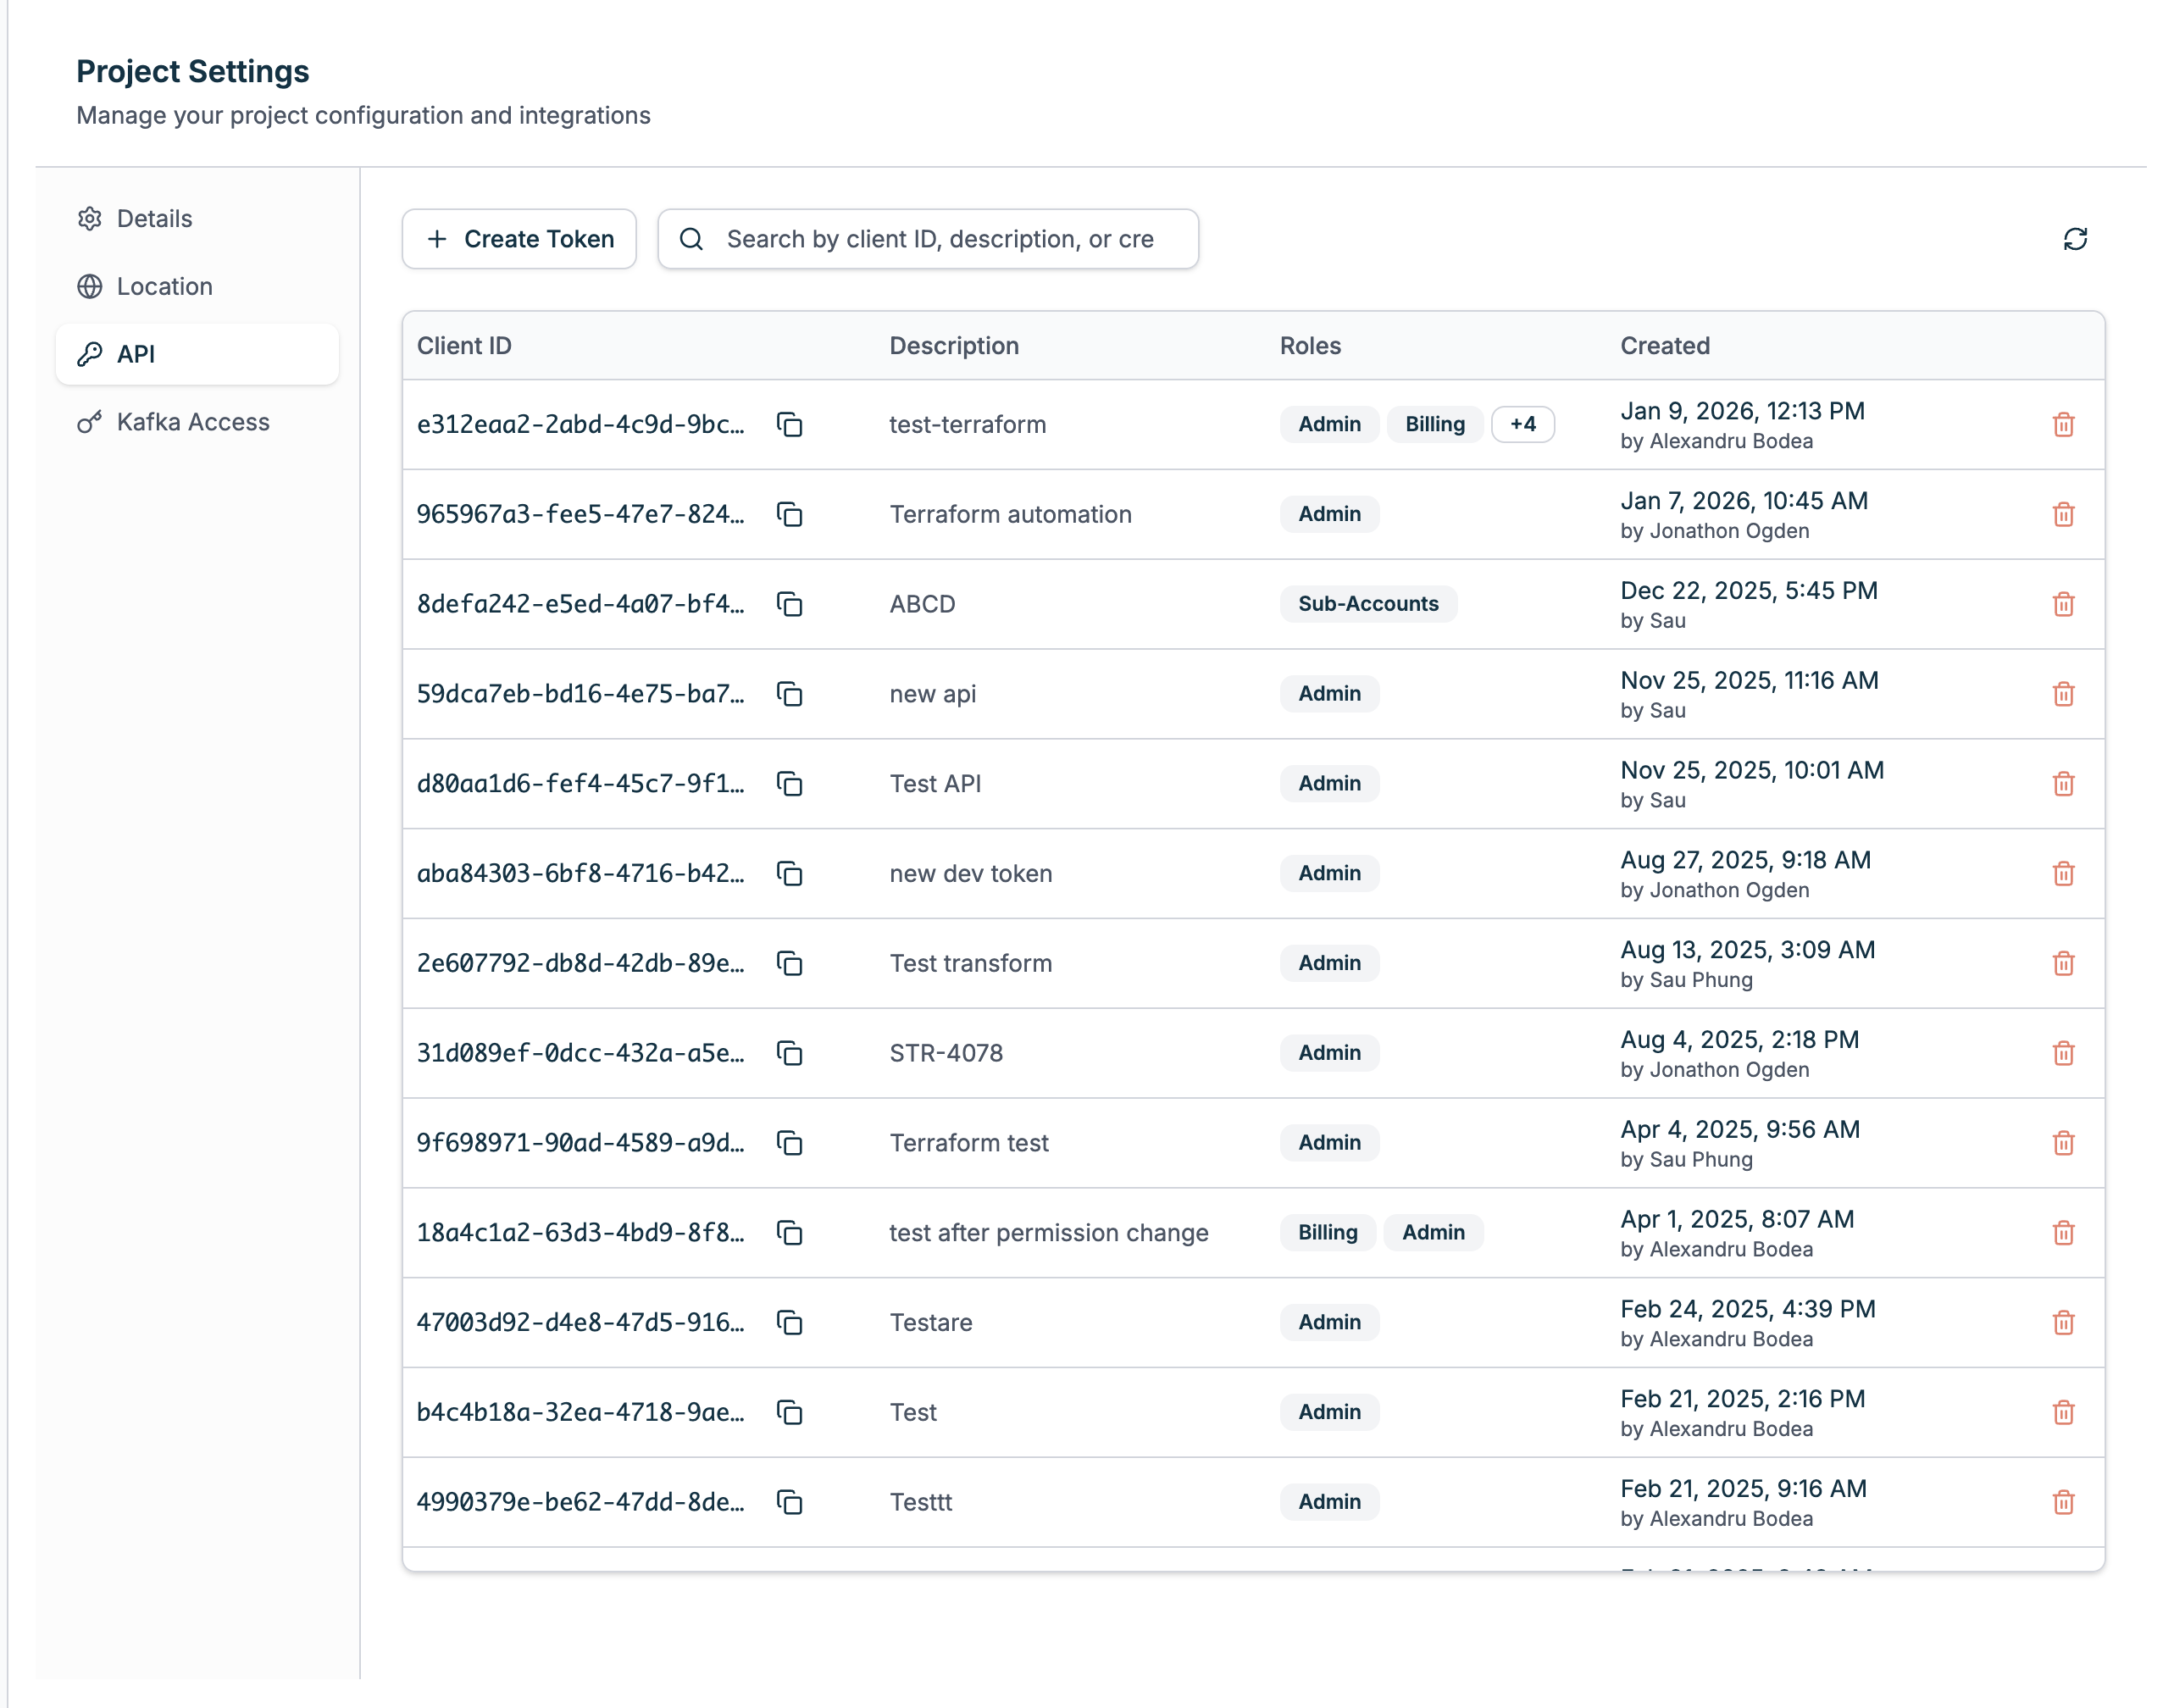Viewport: 2174px width, 1708px height.
Task: Click the globe icon beside Location
Action: pos(90,286)
